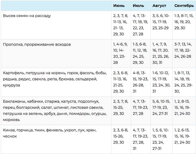Click Июнь dates in the 'Картофель' row
196x154 pixels.
point(121,82)
